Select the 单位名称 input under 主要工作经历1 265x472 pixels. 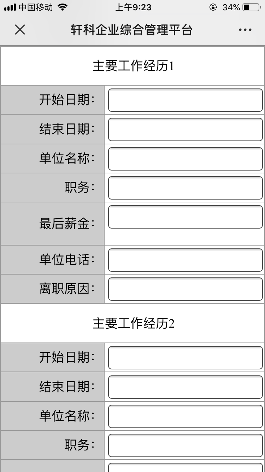click(185, 159)
